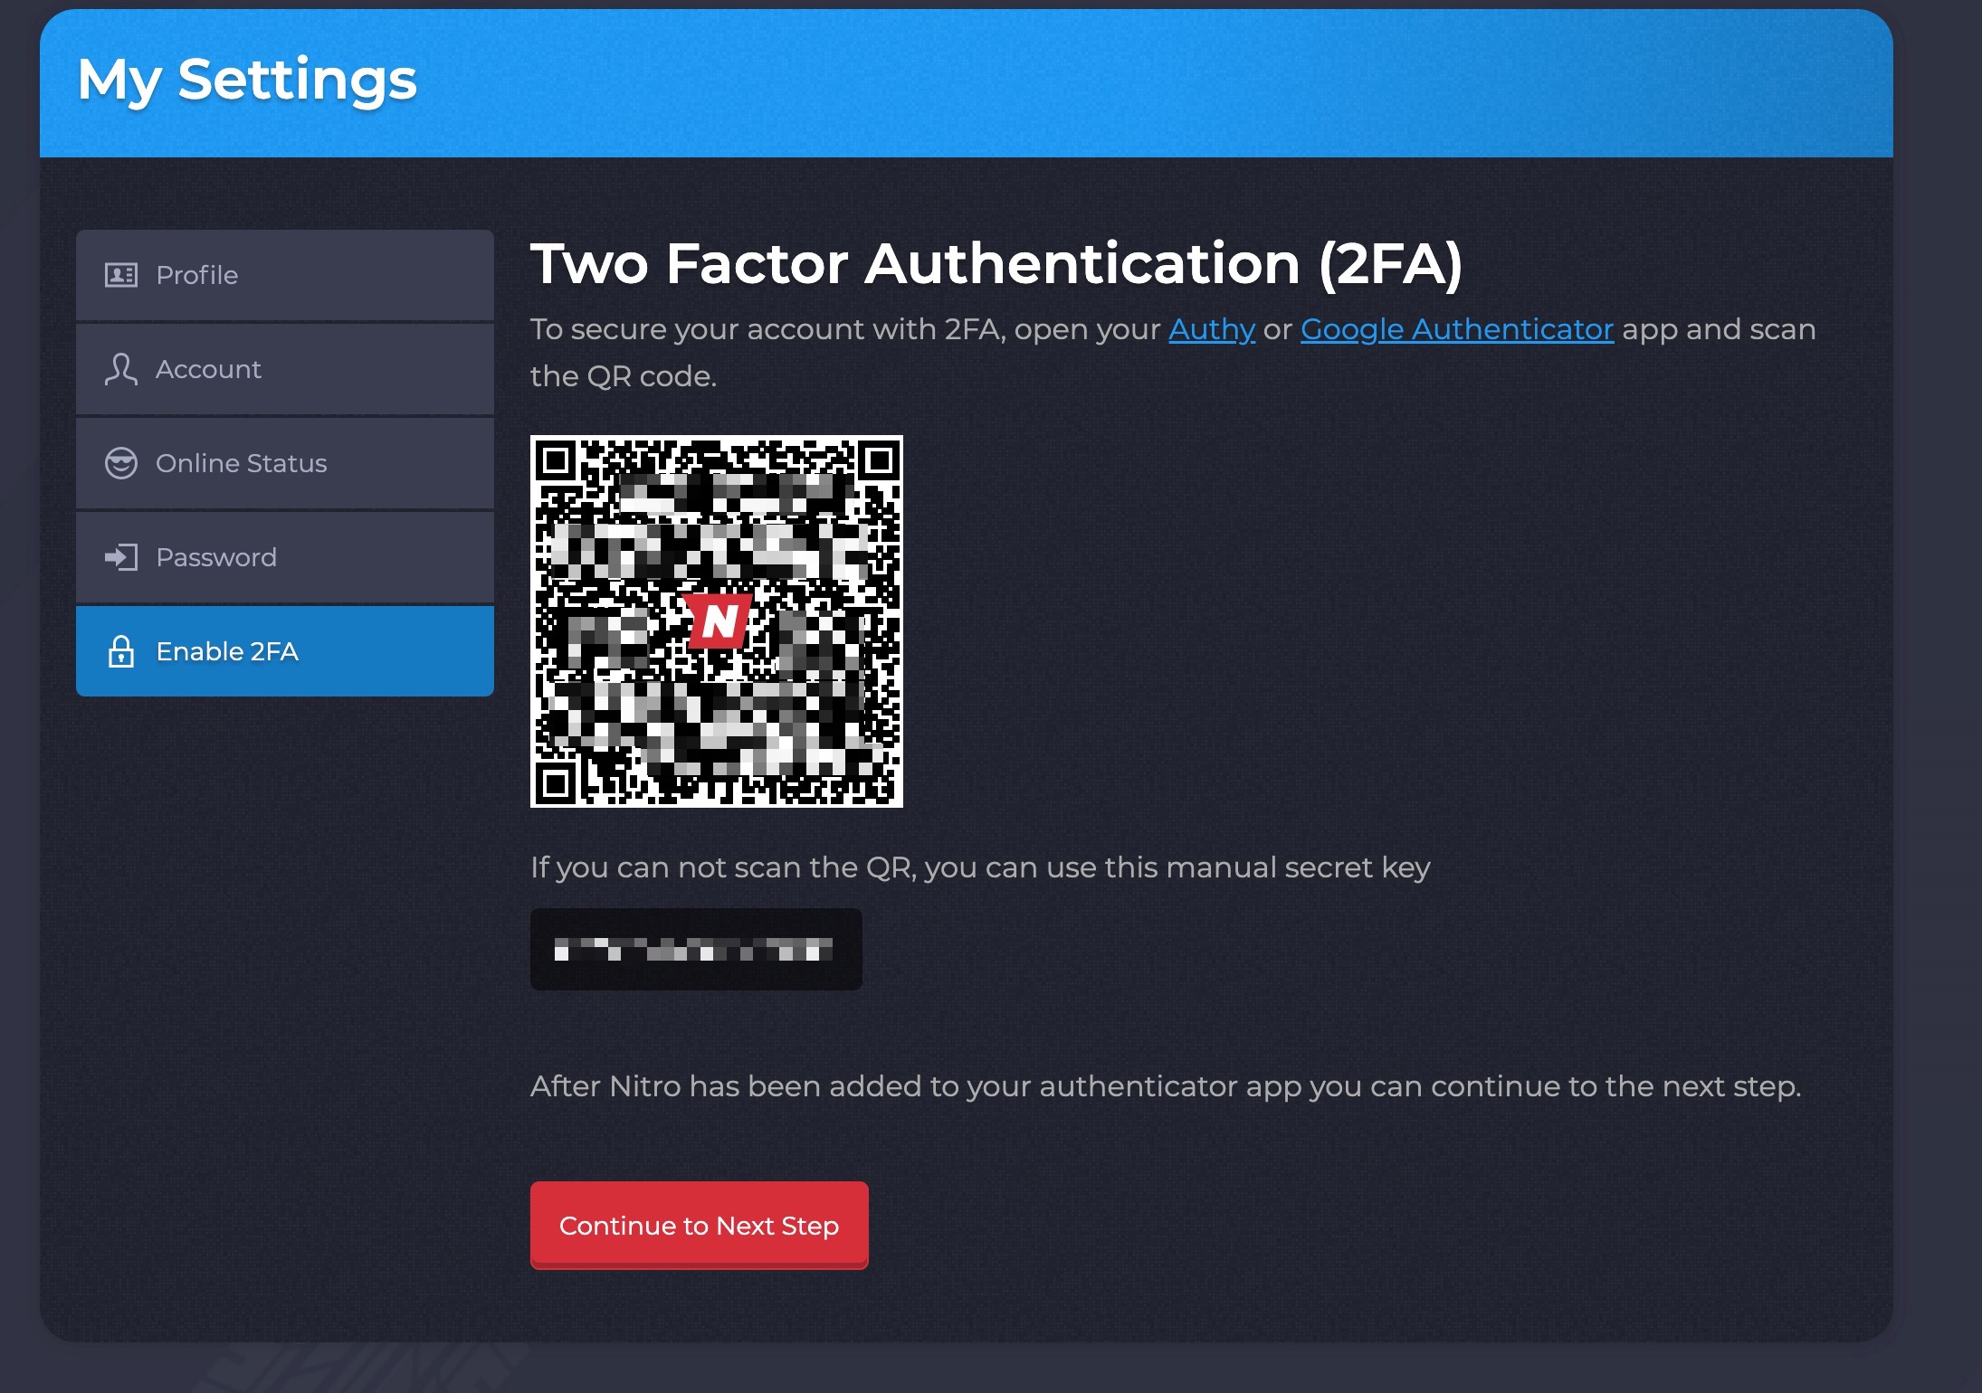Image resolution: width=1982 pixels, height=1393 pixels.
Task: Click the Profile card icon's identification badge
Action: pos(121,274)
